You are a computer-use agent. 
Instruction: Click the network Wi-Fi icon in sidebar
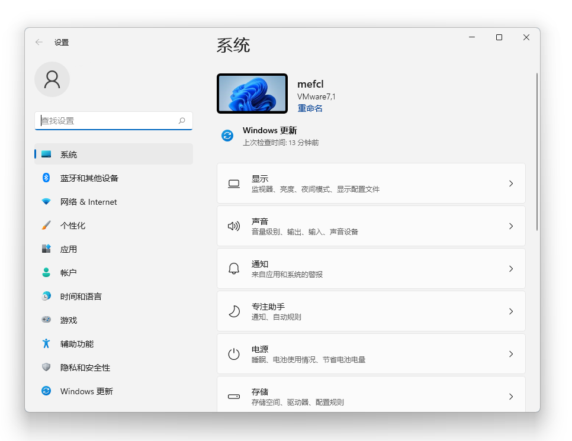pos(46,202)
